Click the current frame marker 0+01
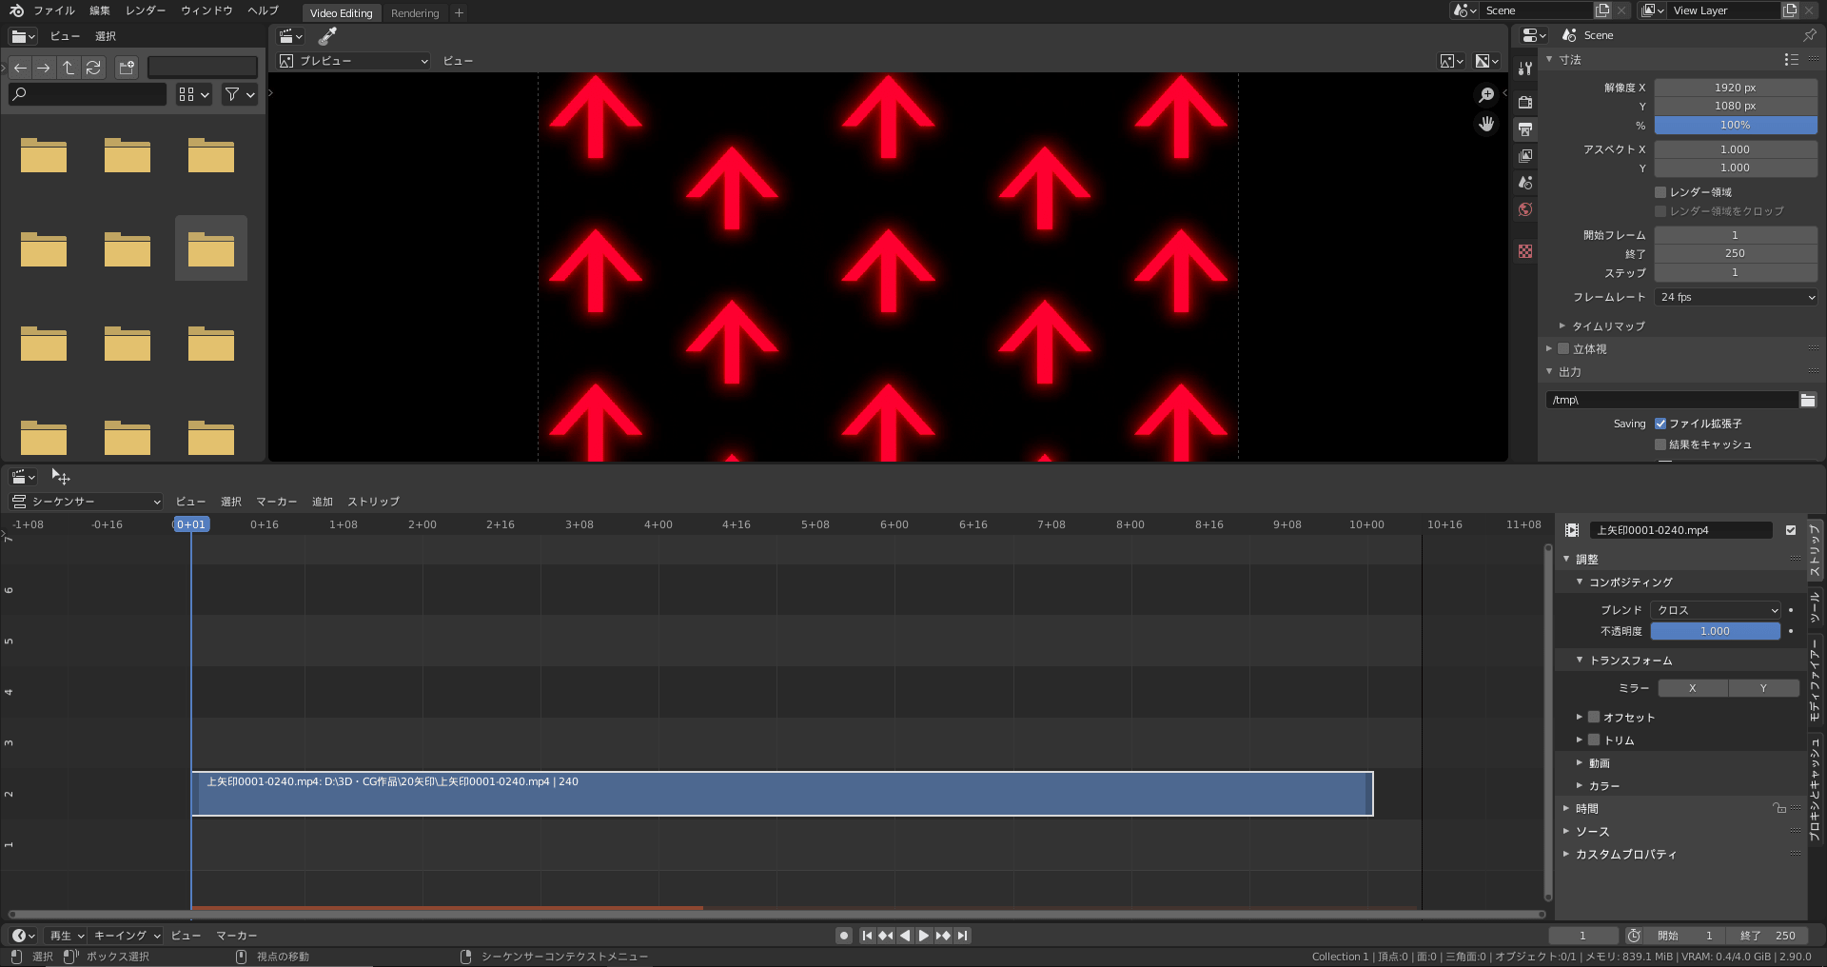 pos(191,524)
